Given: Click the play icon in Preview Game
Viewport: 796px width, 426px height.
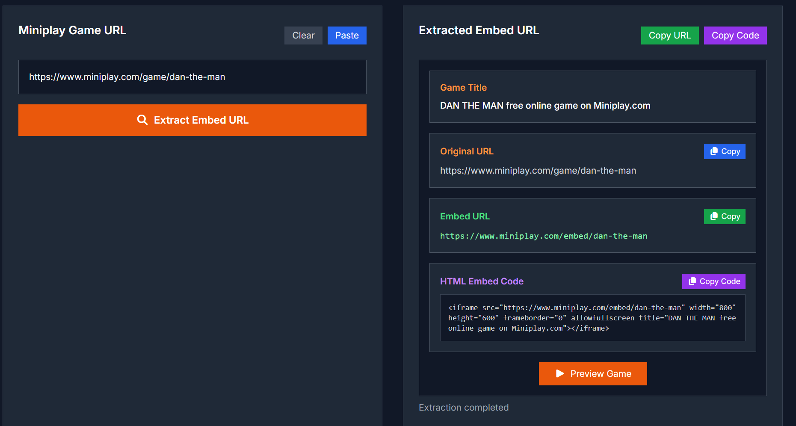Looking at the screenshot, I should pos(559,373).
